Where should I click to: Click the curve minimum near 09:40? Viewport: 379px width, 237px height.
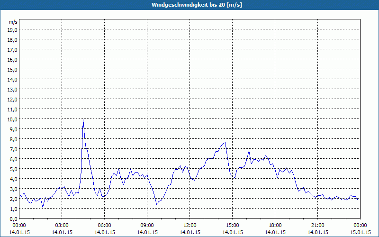[157, 204]
